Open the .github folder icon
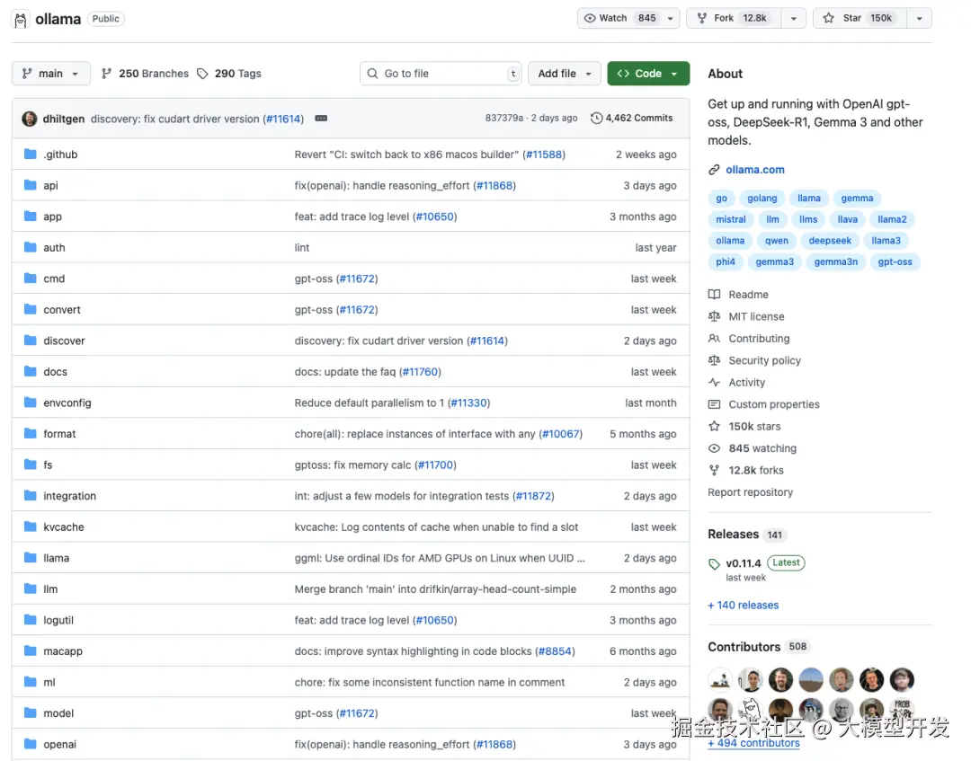 click(x=30, y=154)
